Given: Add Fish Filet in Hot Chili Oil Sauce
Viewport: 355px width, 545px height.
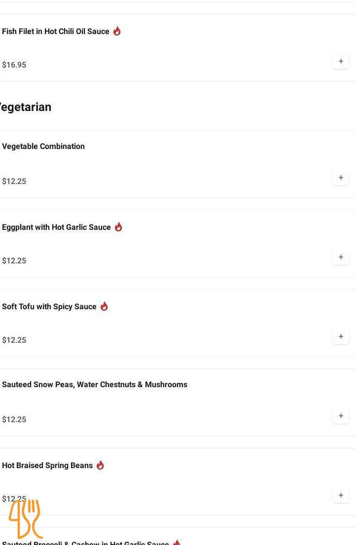Looking at the screenshot, I should coord(341,62).
